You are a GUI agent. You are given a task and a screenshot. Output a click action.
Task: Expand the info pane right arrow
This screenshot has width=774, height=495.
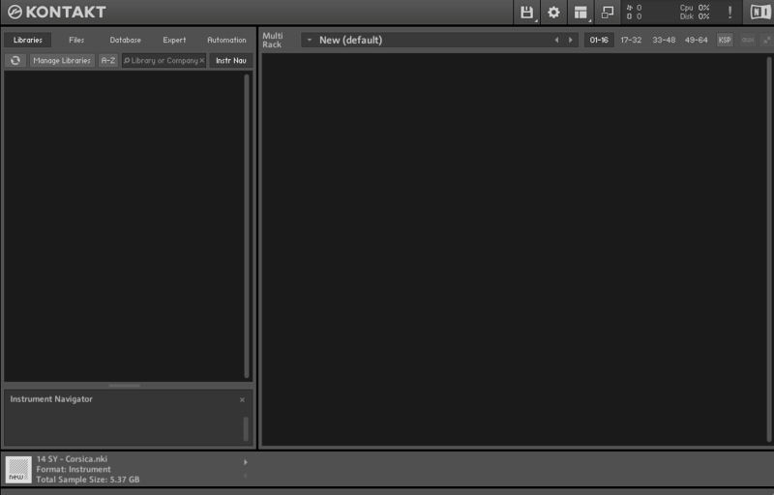point(246,462)
